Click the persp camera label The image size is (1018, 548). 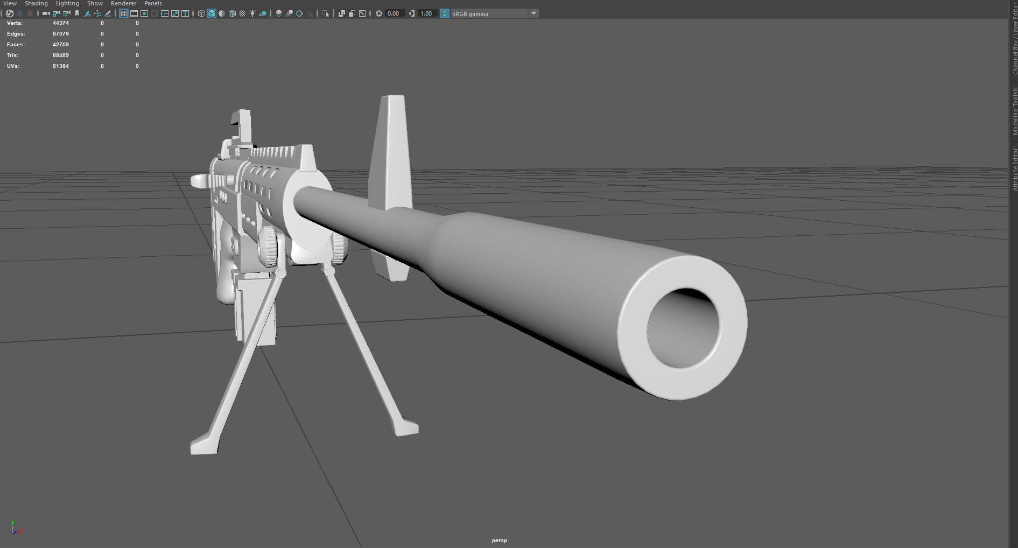coord(500,540)
